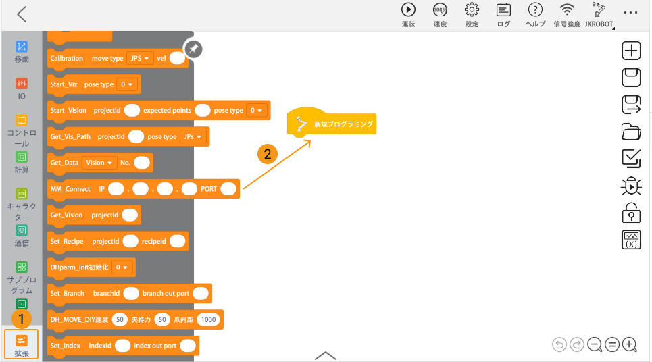Undo the last action

tap(559, 344)
